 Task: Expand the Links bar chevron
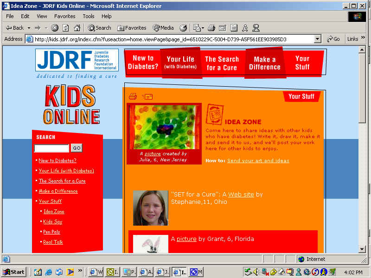point(363,38)
